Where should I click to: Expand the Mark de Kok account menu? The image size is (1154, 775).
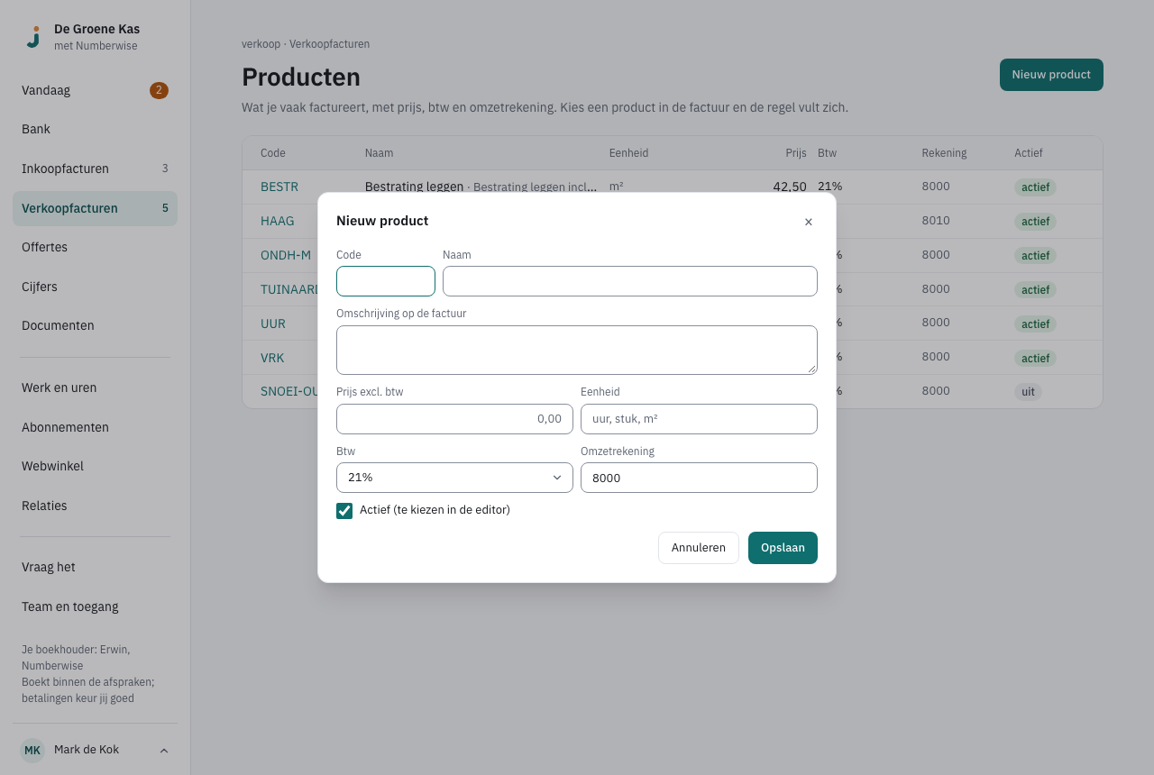tap(164, 751)
